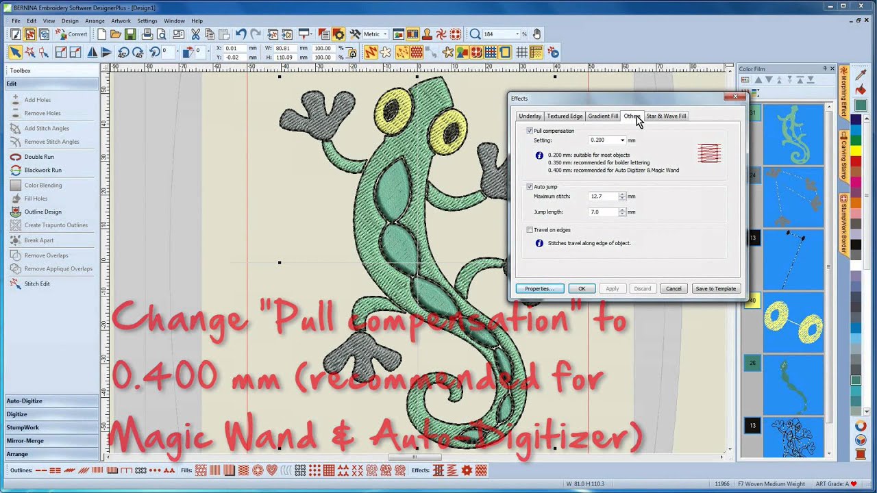
Task: Expand the Arrange toolbox section
Action: [x=51, y=454]
